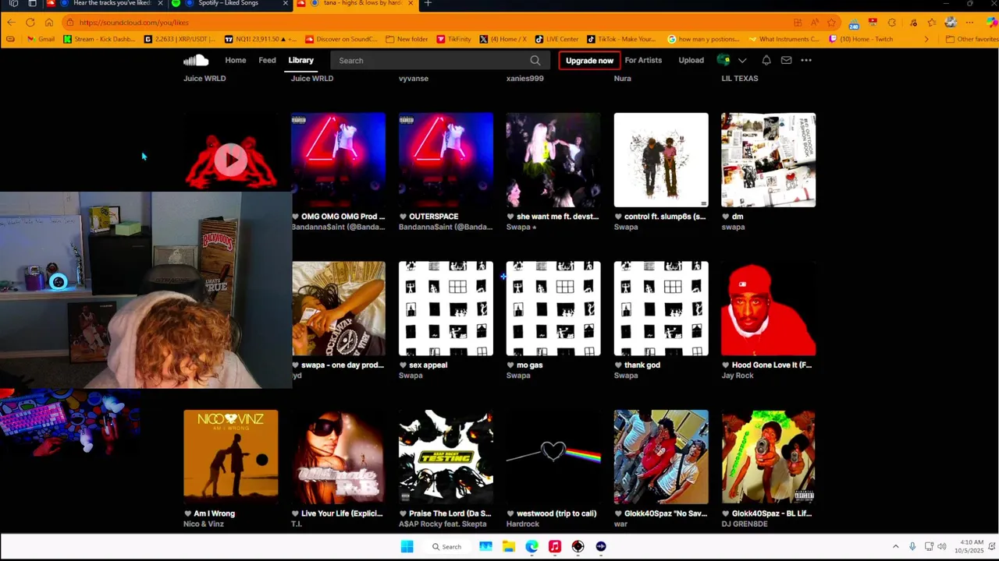The image size is (999, 561).
Task: Open the New folder bookmark folder
Action: (407, 39)
